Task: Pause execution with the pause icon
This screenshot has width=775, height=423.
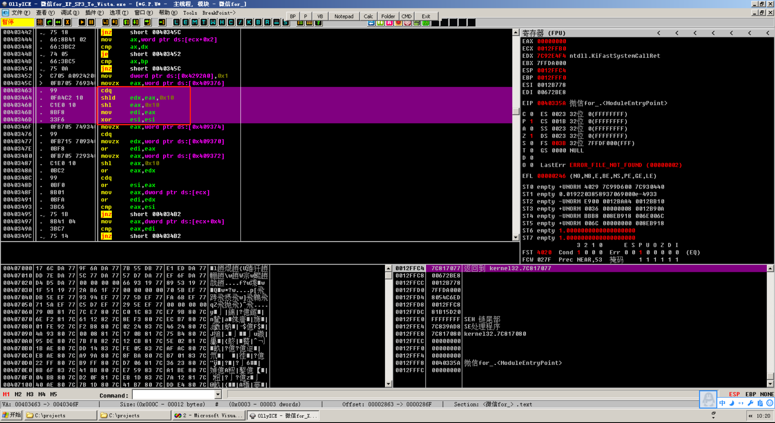Action: [x=91, y=22]
